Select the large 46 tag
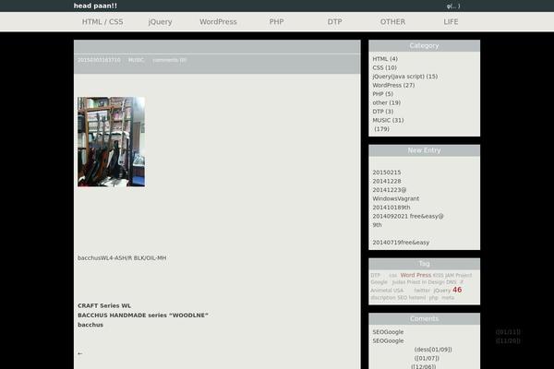The width and height of the screenshot is (554, 369). 457,290
